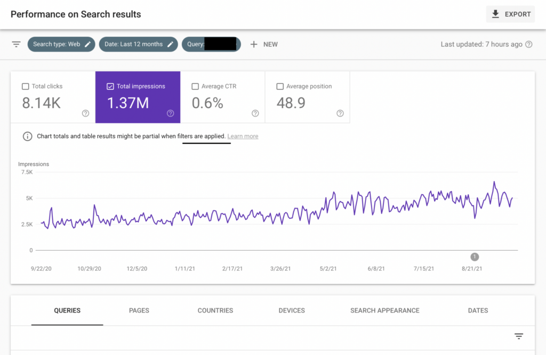Image resolution: width=546 pixels, height=355 pixels.
Task: Click the 8/21/21 date label
Action: pyautogui.click(x=472, y=269)
